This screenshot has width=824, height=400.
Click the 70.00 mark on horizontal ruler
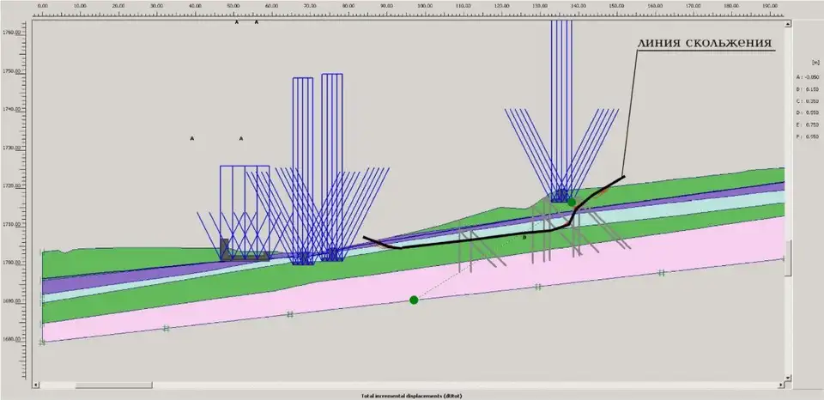tap(310, 5)
